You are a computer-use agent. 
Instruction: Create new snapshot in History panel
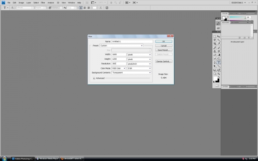tap(244, 38)
